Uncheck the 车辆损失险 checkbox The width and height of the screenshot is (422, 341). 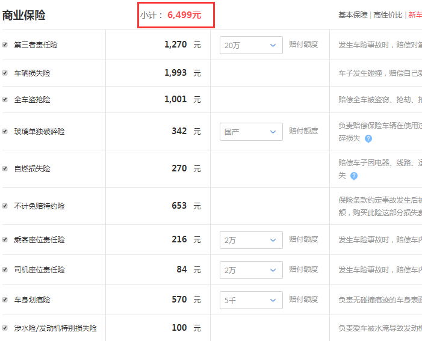tap(5, 73)
